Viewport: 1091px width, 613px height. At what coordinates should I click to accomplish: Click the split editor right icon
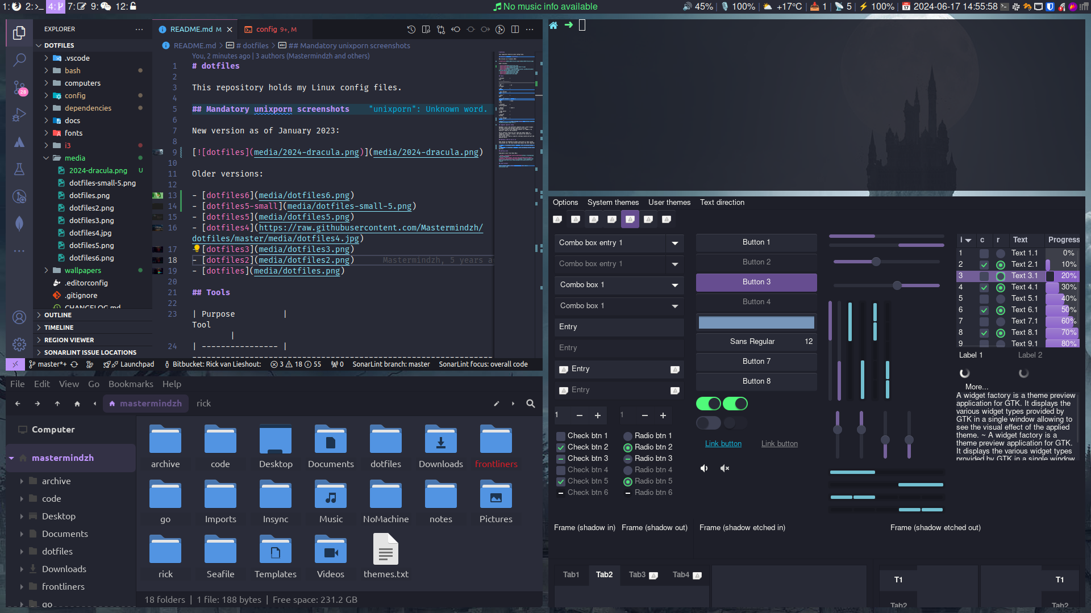(x=515, y=30)
